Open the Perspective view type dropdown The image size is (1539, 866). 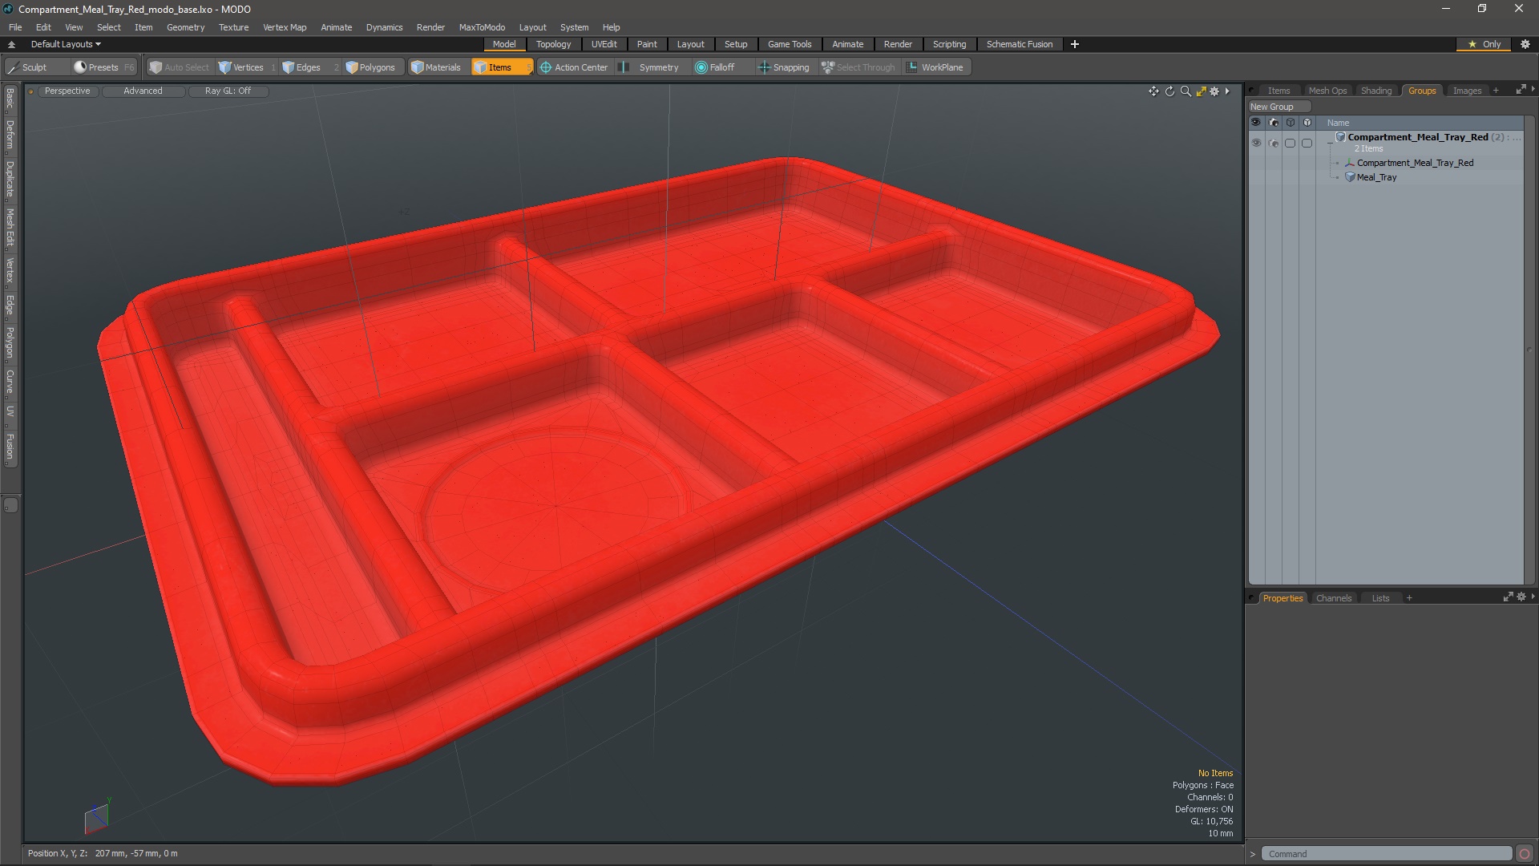67,91
